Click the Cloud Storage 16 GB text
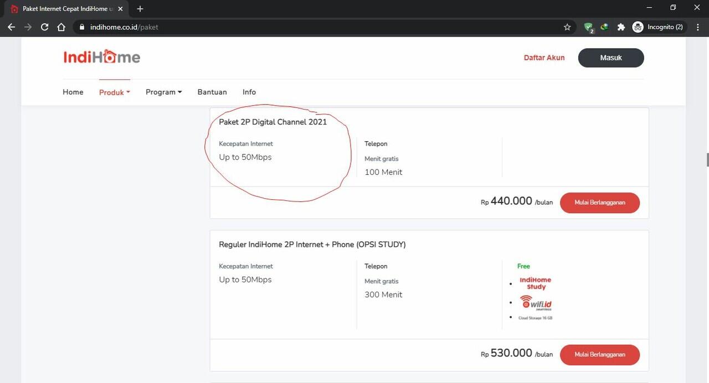This screenshot has width=709, height=383. [x=535, y=318]
